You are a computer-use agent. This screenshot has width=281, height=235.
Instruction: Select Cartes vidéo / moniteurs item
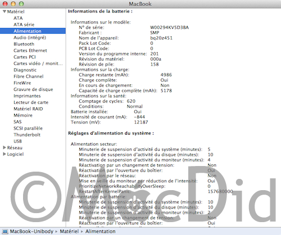pos(38,63)
